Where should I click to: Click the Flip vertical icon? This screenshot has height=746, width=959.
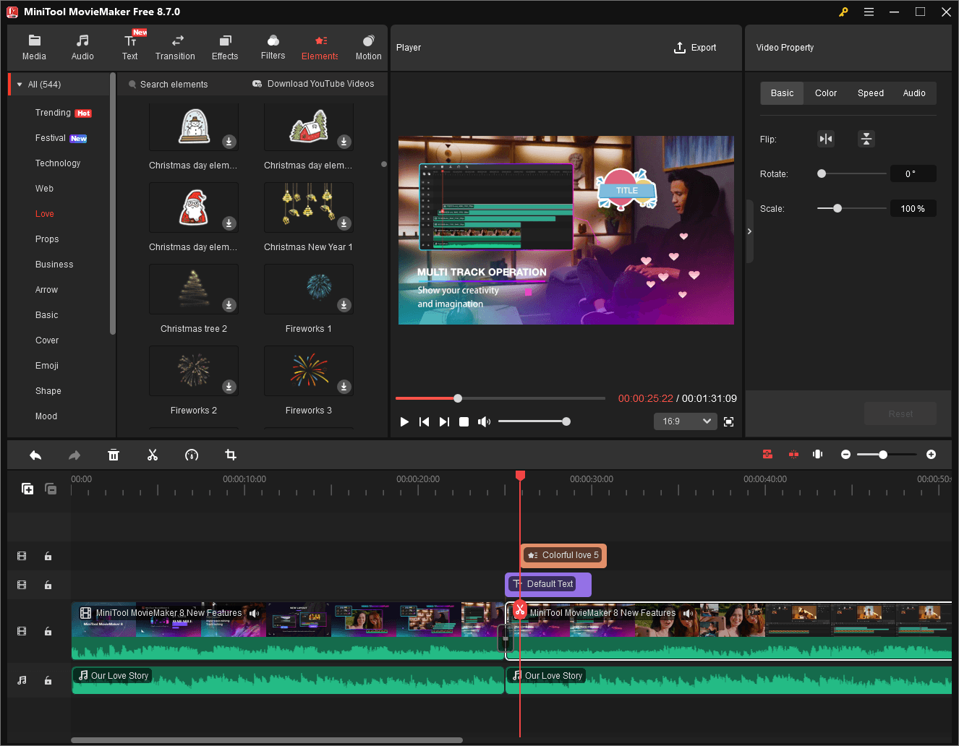point(866,139)
